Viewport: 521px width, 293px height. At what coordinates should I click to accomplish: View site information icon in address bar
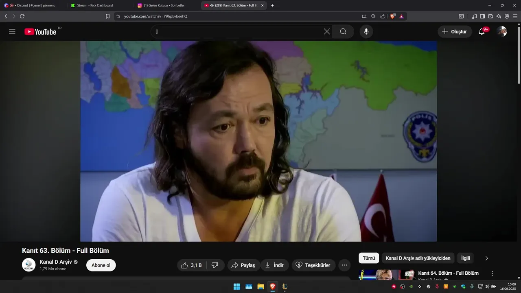(x=118, y=16)
